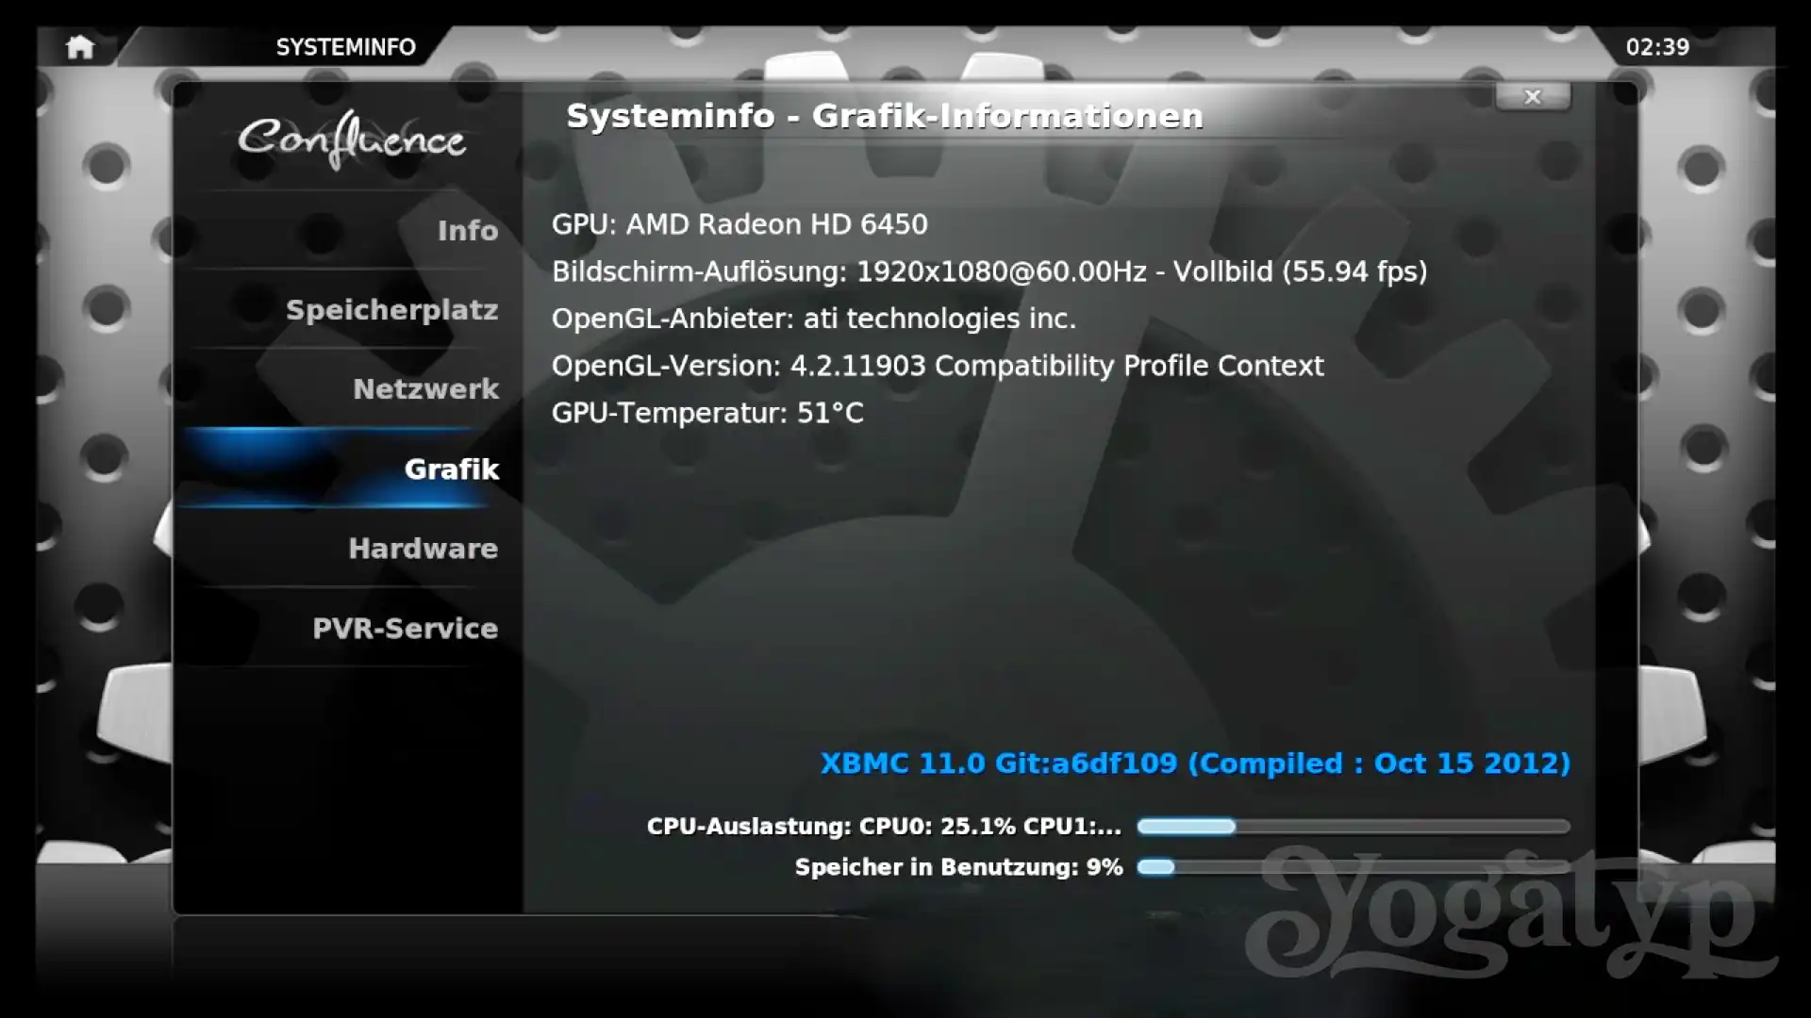1811x1018 pixels.
Task: Go to the home screen icon
Action: tap(80, 47)
